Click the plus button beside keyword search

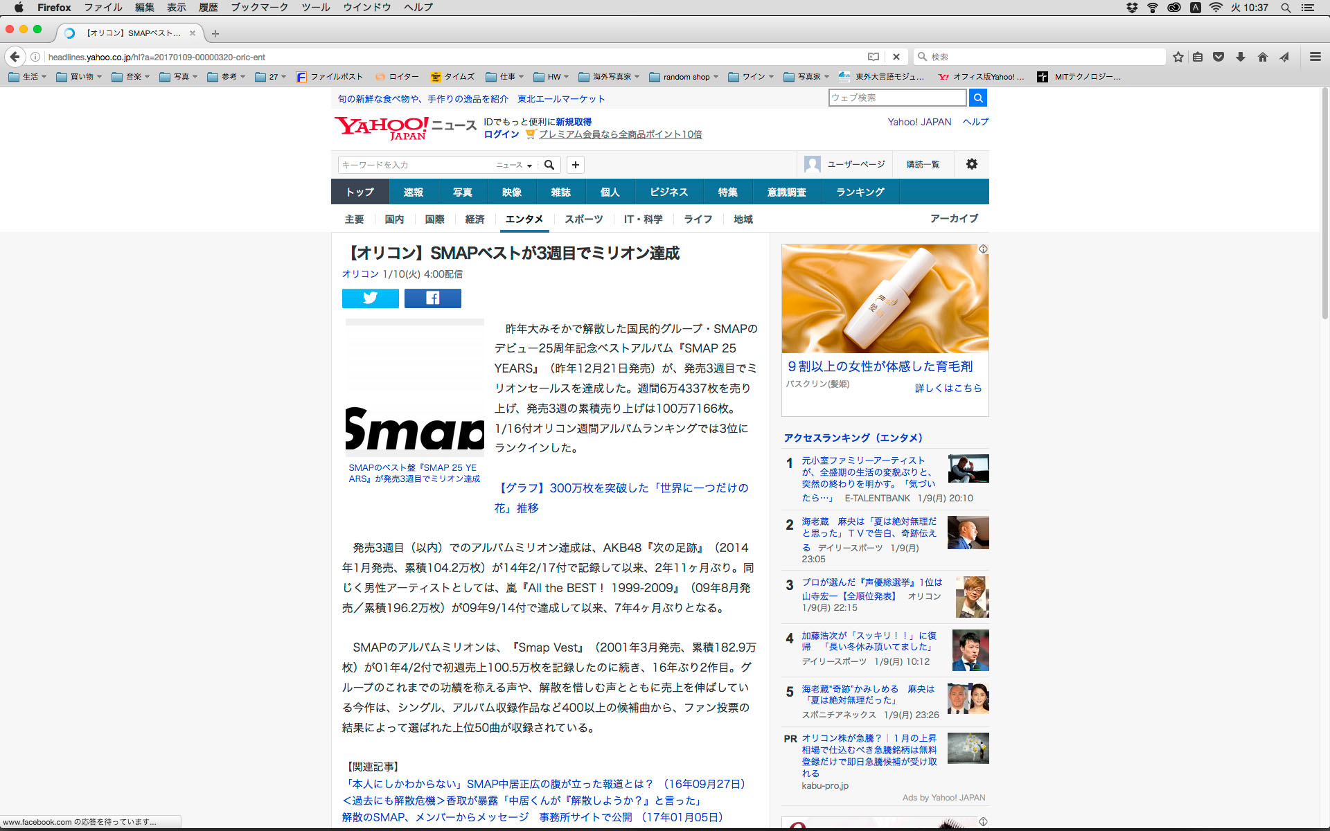pos(575,165)
